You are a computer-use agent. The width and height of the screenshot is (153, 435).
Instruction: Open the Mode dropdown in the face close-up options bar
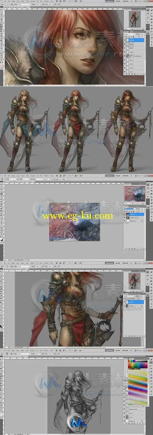(24, 5)
